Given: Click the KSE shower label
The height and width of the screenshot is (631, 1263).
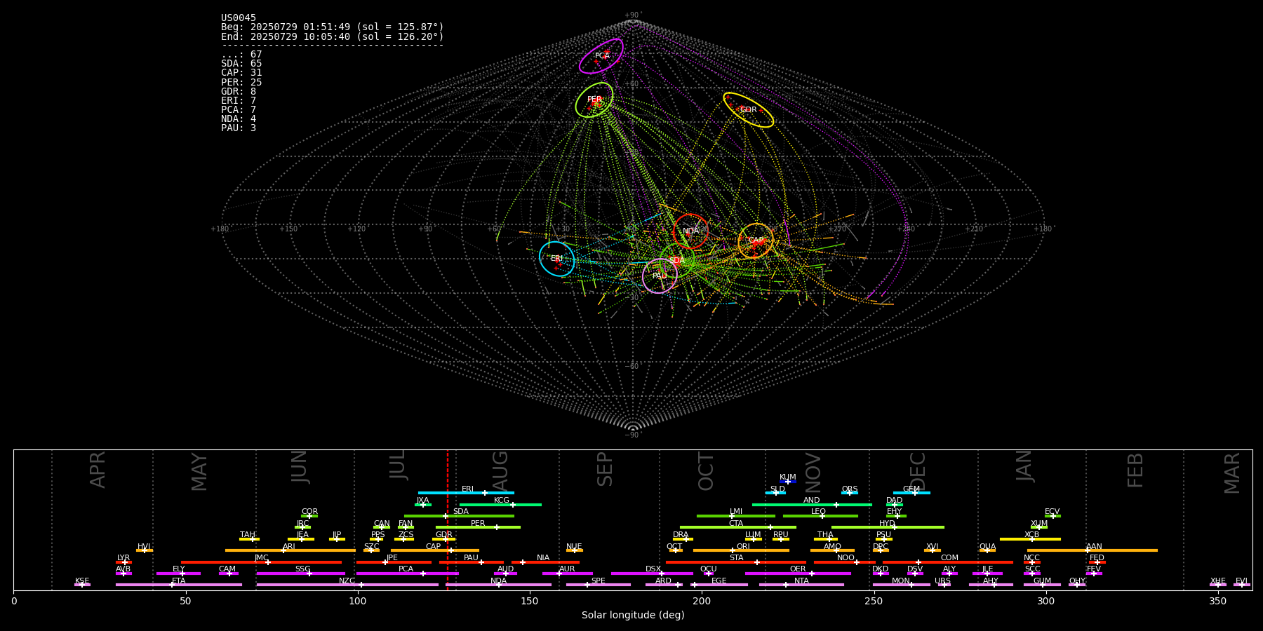Looking at the screenshot, I should tap(82, 581).
